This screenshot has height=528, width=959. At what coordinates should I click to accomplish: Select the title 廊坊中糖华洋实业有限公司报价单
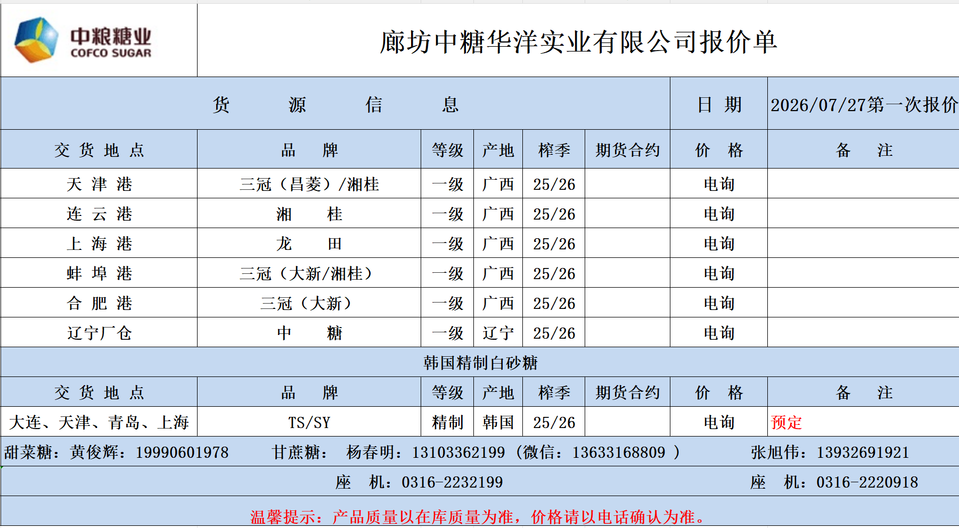click(578, 42)
